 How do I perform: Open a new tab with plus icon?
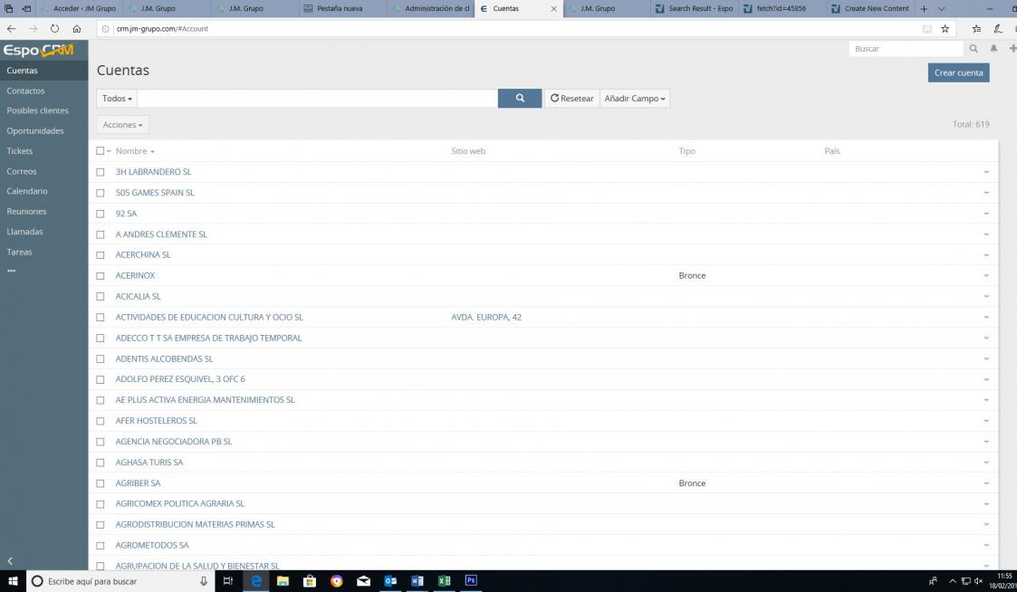click(x=924, y=8)
